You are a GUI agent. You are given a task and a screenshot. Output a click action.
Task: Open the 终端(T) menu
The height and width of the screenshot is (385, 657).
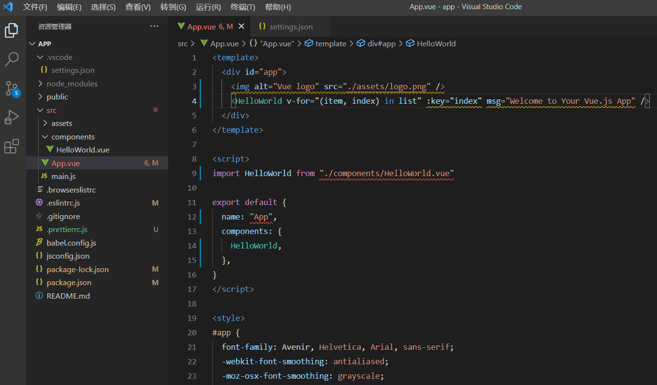[243, 7]
